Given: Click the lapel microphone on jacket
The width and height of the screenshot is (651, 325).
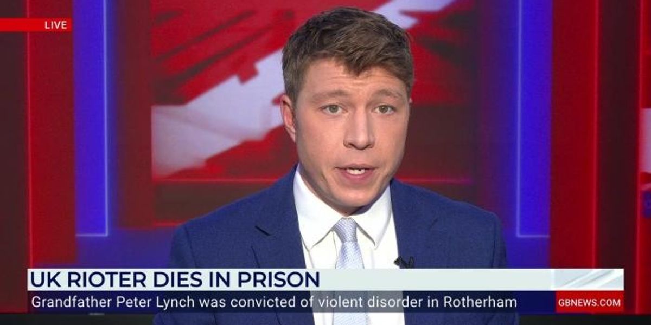Looking at the screenshot, I should pyautogui.click(x=404, y=263).
